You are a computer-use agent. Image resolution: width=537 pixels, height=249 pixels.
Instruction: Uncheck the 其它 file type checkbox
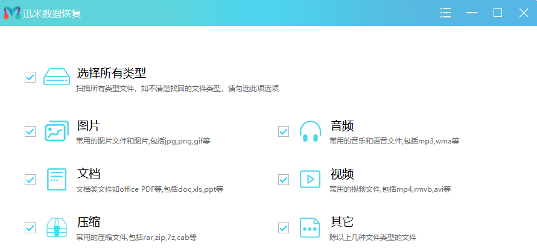[x=284, y=227]
